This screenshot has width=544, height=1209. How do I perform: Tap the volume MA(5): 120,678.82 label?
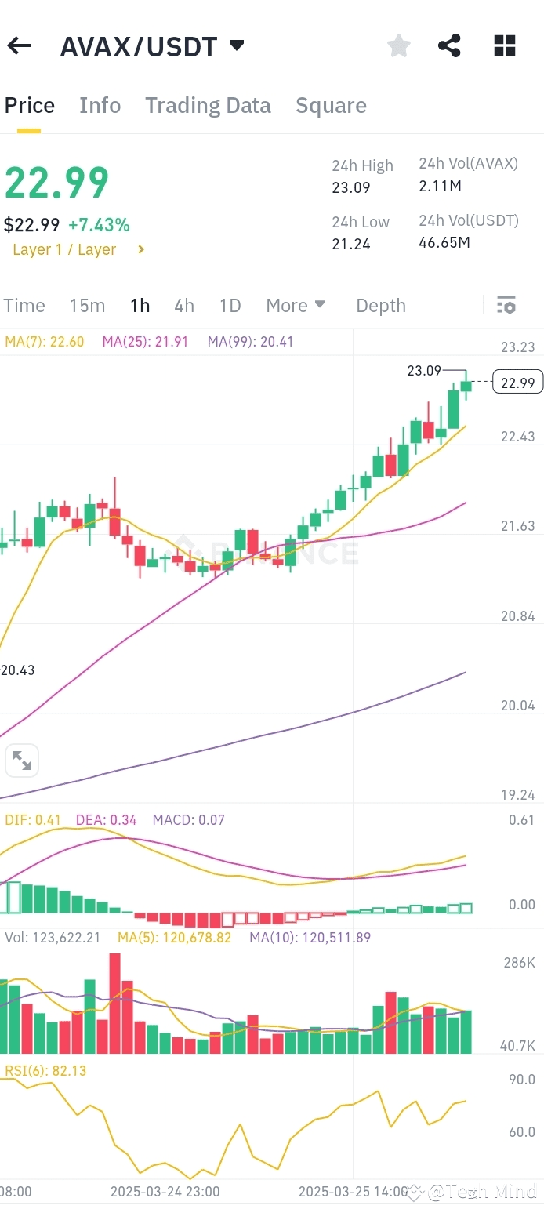[x=175, y=937]
